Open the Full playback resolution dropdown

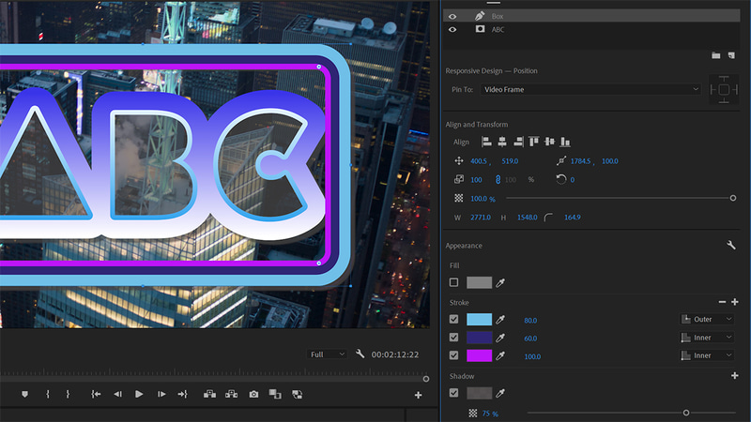coord(329,354)
